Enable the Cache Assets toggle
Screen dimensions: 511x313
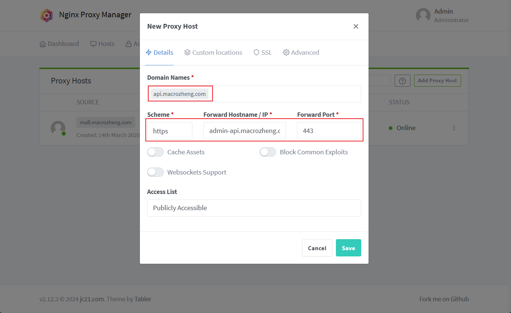[x=155, y=152]
